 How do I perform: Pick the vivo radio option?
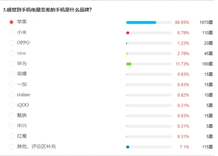pyautogui.click(x=11, y=53)
